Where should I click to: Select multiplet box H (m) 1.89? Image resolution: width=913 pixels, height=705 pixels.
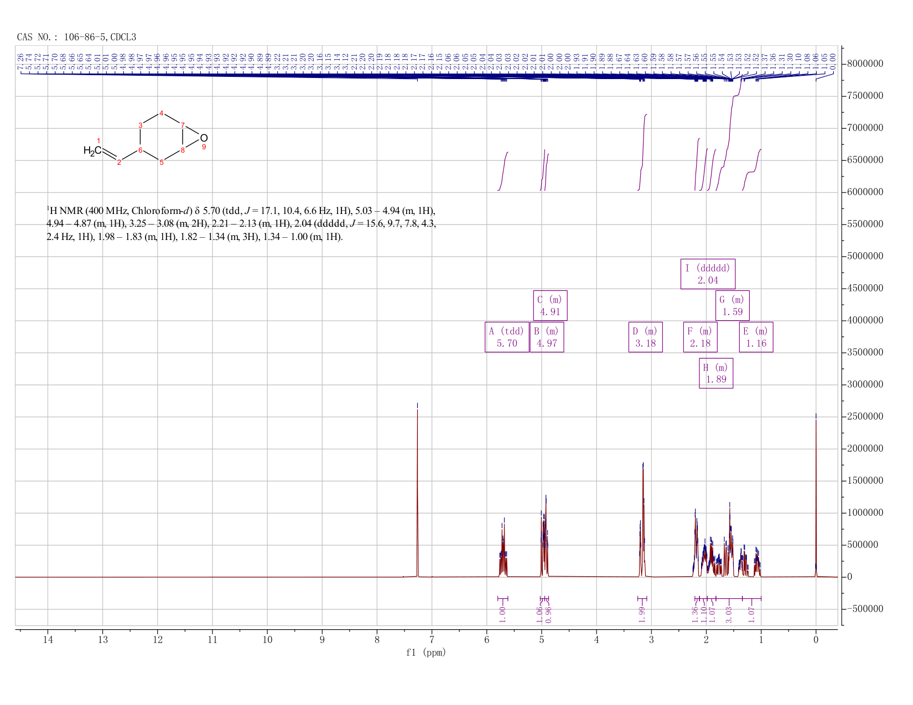point(716,373)
